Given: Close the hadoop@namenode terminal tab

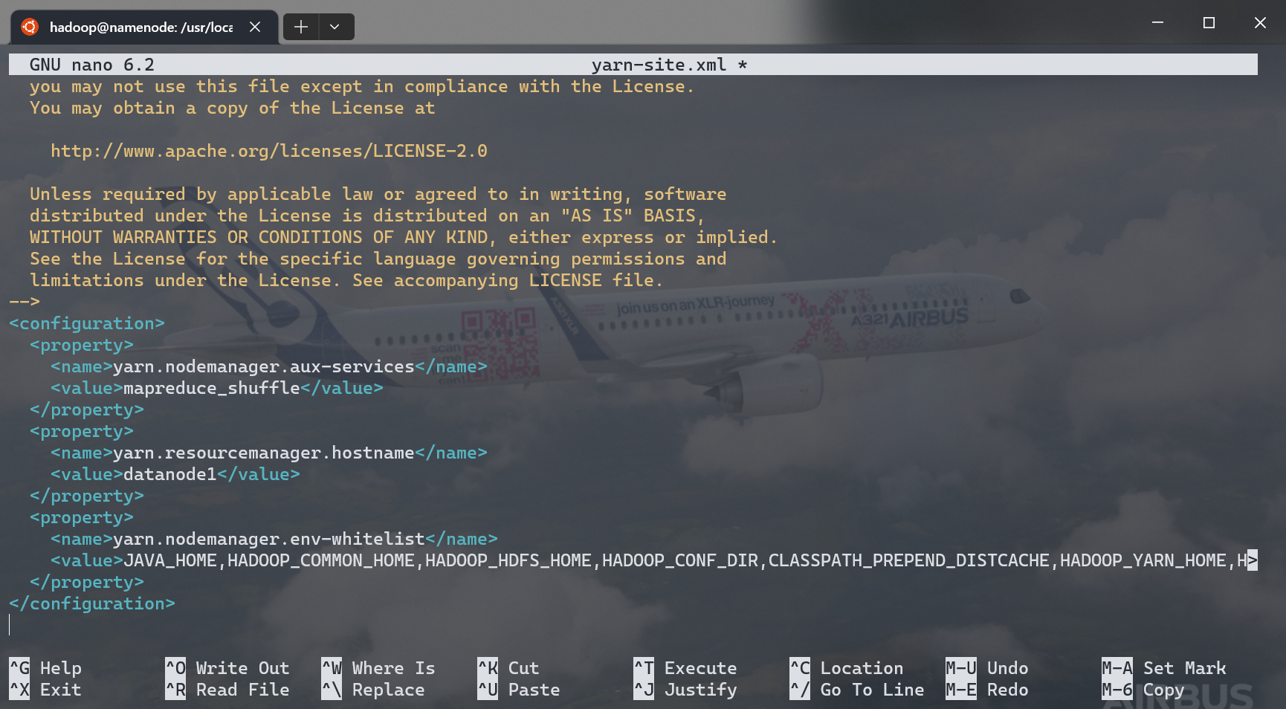Looking at the screenshot, I should pos(255,27).
